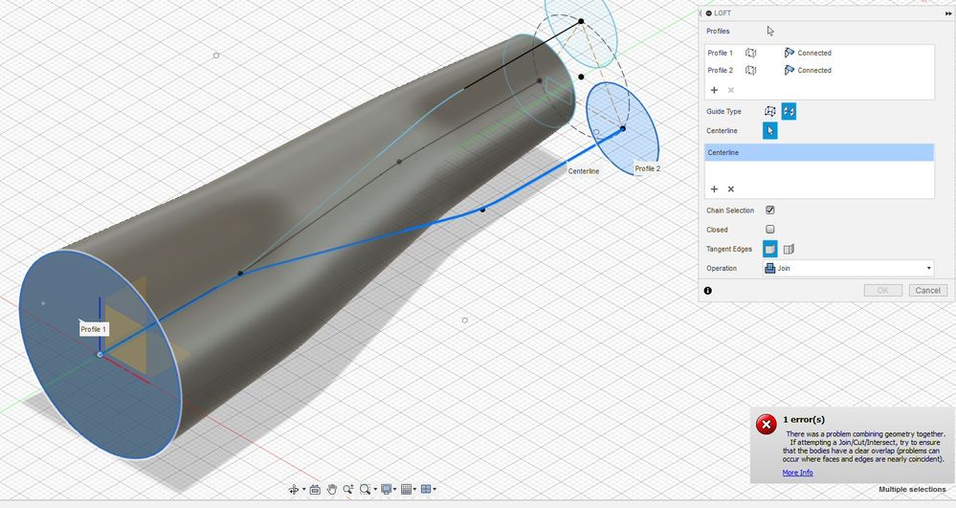Click Profile 1 label in viewport
Viewport: 956px width, 508px height.
point(94,329)
